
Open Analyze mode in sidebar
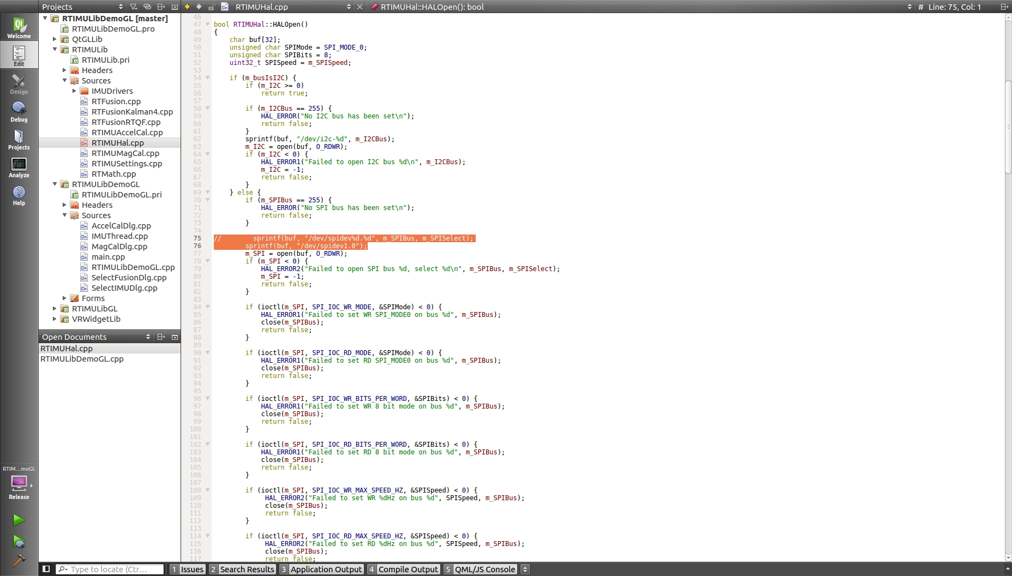[19, 167]
